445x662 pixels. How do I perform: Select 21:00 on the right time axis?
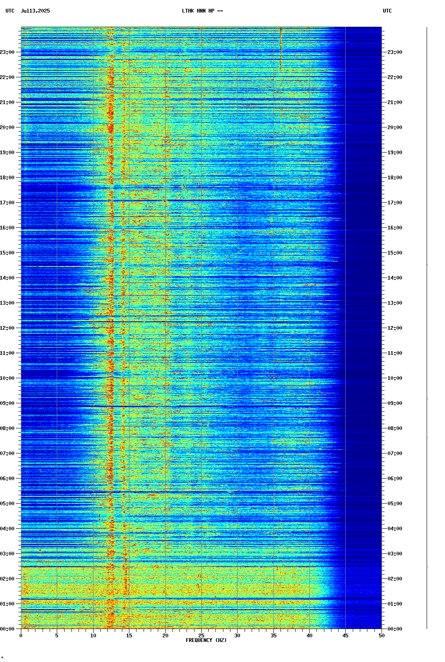395,102
